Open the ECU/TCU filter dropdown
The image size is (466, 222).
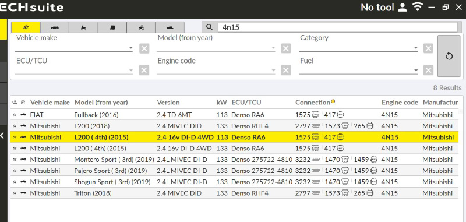click(x=74, y=71)
